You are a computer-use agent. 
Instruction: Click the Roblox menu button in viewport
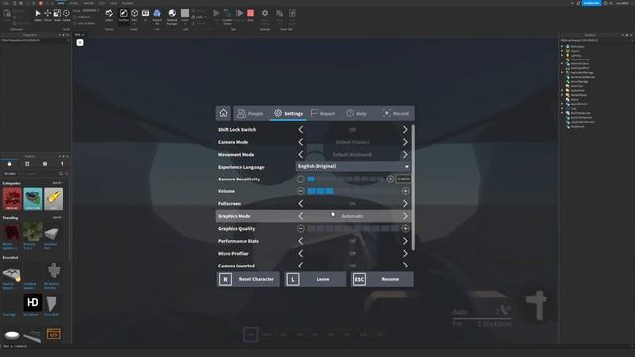tap(80, 42)
